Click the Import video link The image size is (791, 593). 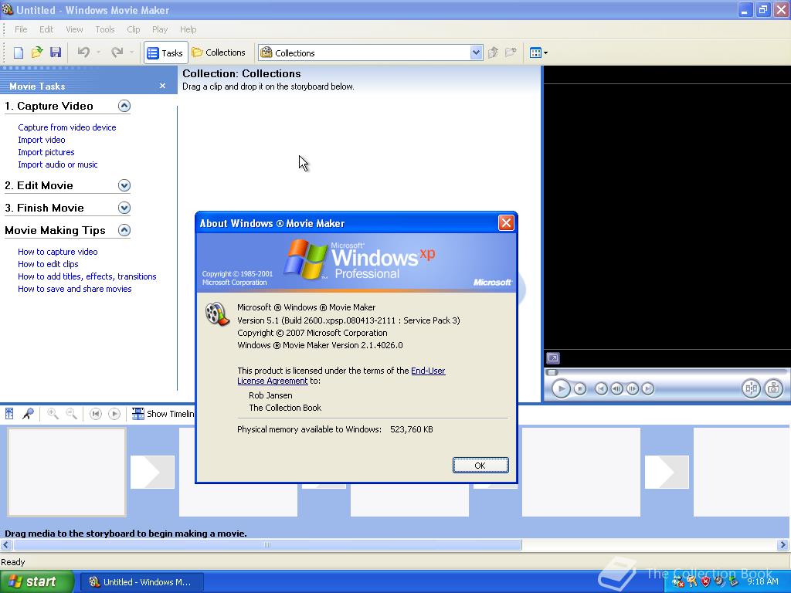tap(42, 141)
